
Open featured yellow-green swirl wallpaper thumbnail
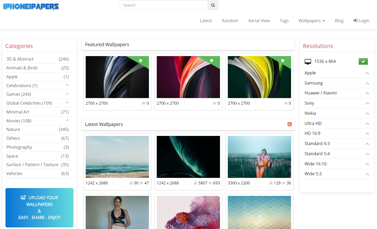pos(259,77)
